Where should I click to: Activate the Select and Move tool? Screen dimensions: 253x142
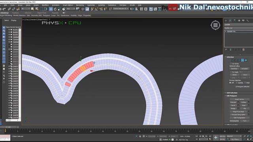(x=51, y=9)
